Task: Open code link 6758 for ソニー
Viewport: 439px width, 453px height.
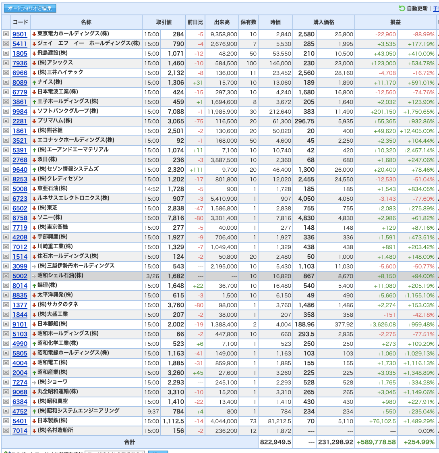Action: pyautogui.click(x=20, y=218)
